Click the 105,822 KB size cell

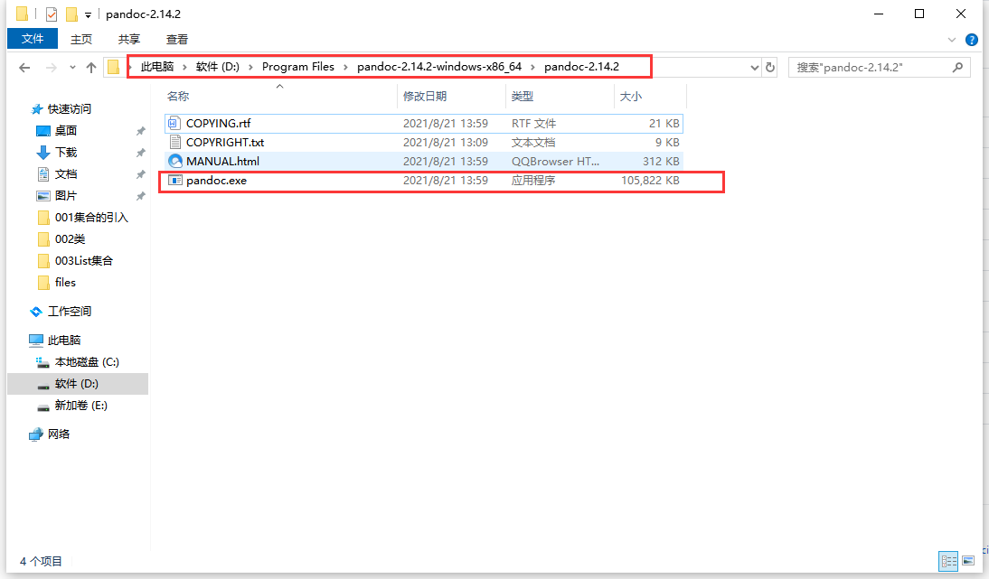650,180
